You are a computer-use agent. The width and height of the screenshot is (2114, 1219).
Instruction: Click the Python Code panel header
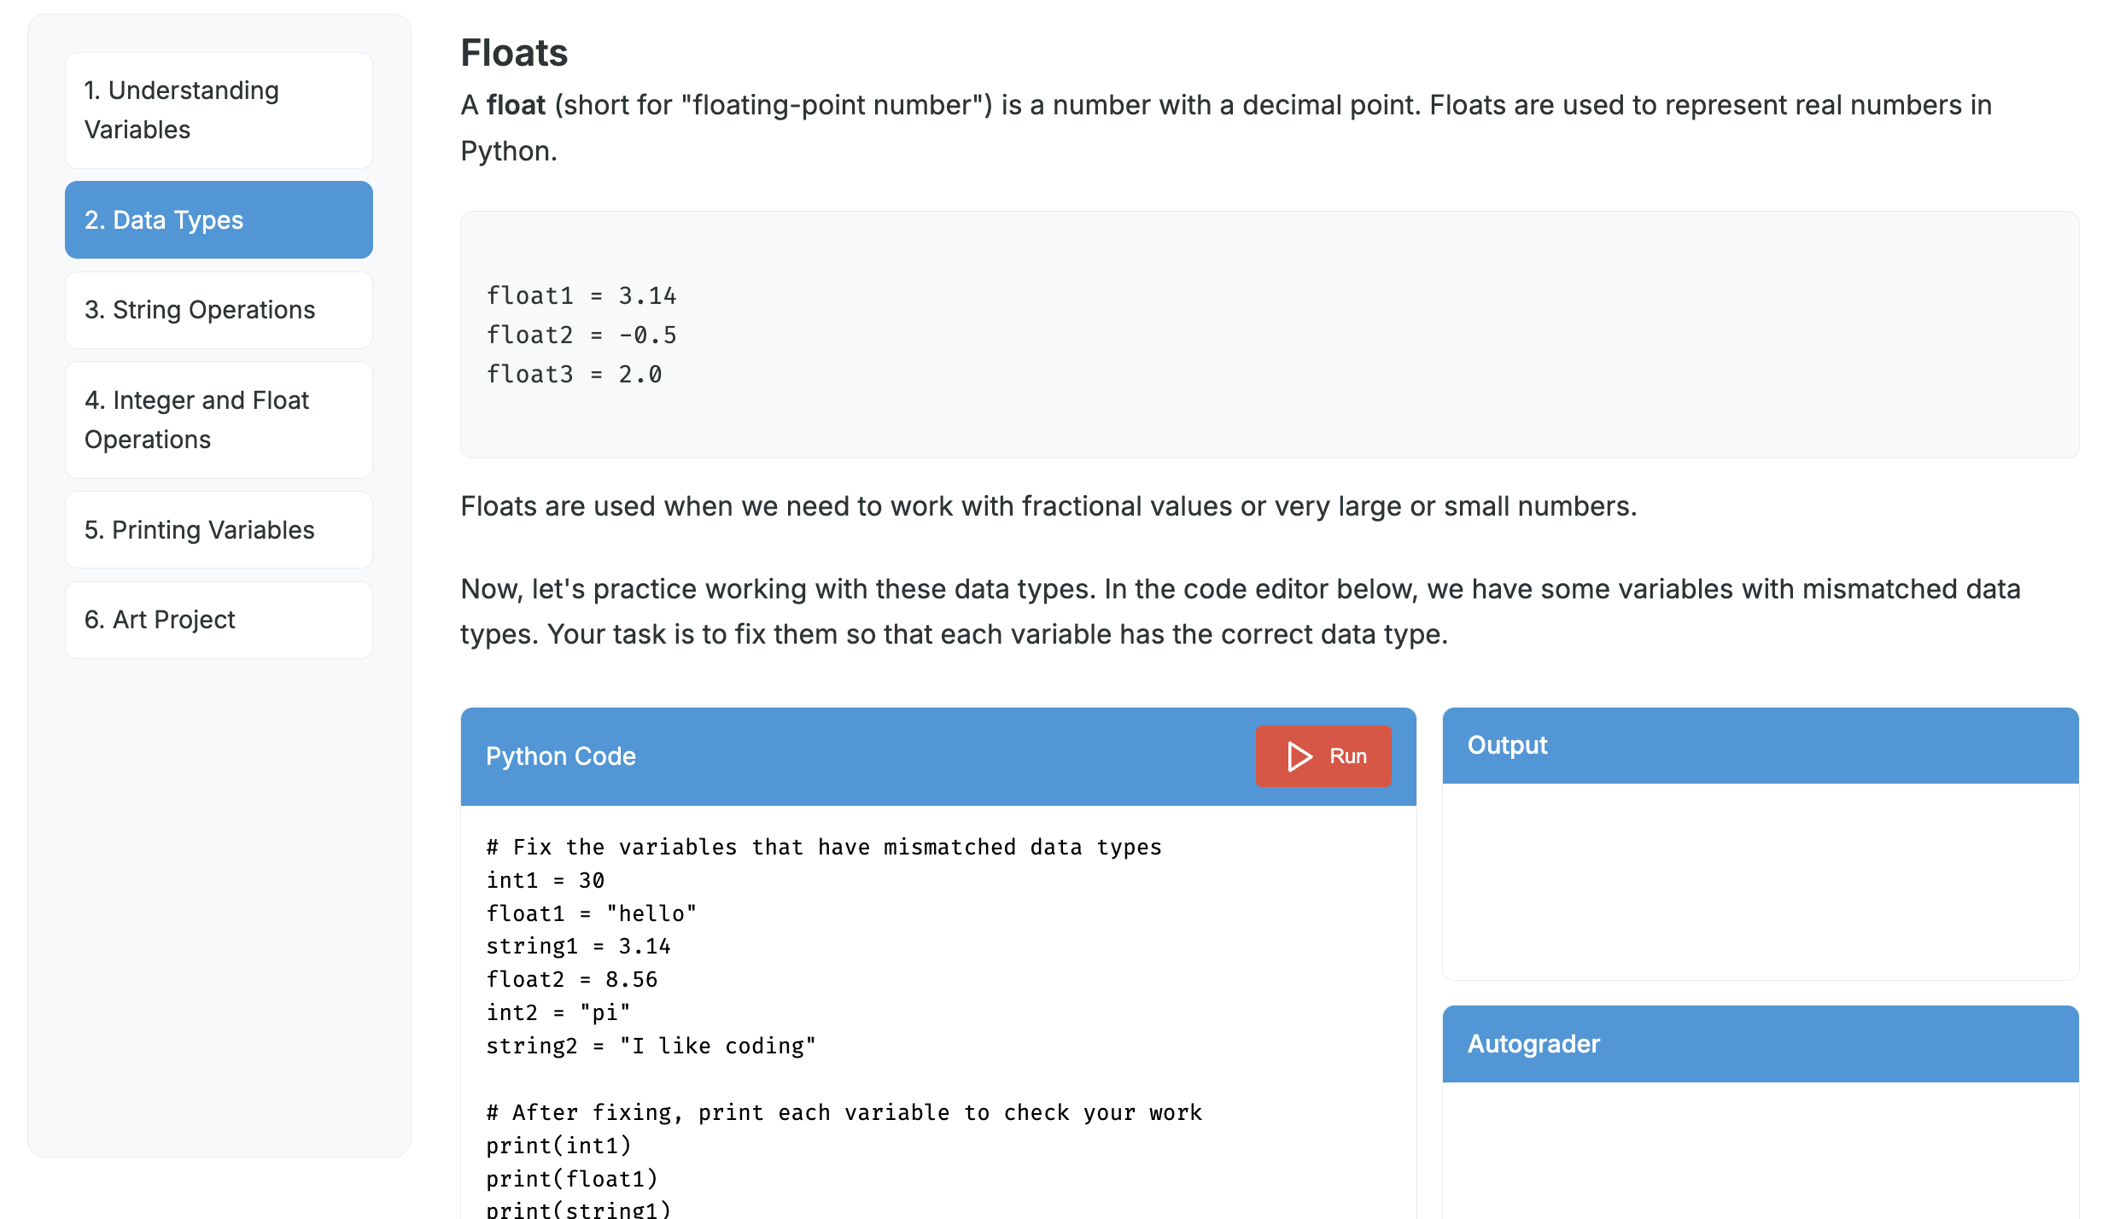tap(561, 755)
